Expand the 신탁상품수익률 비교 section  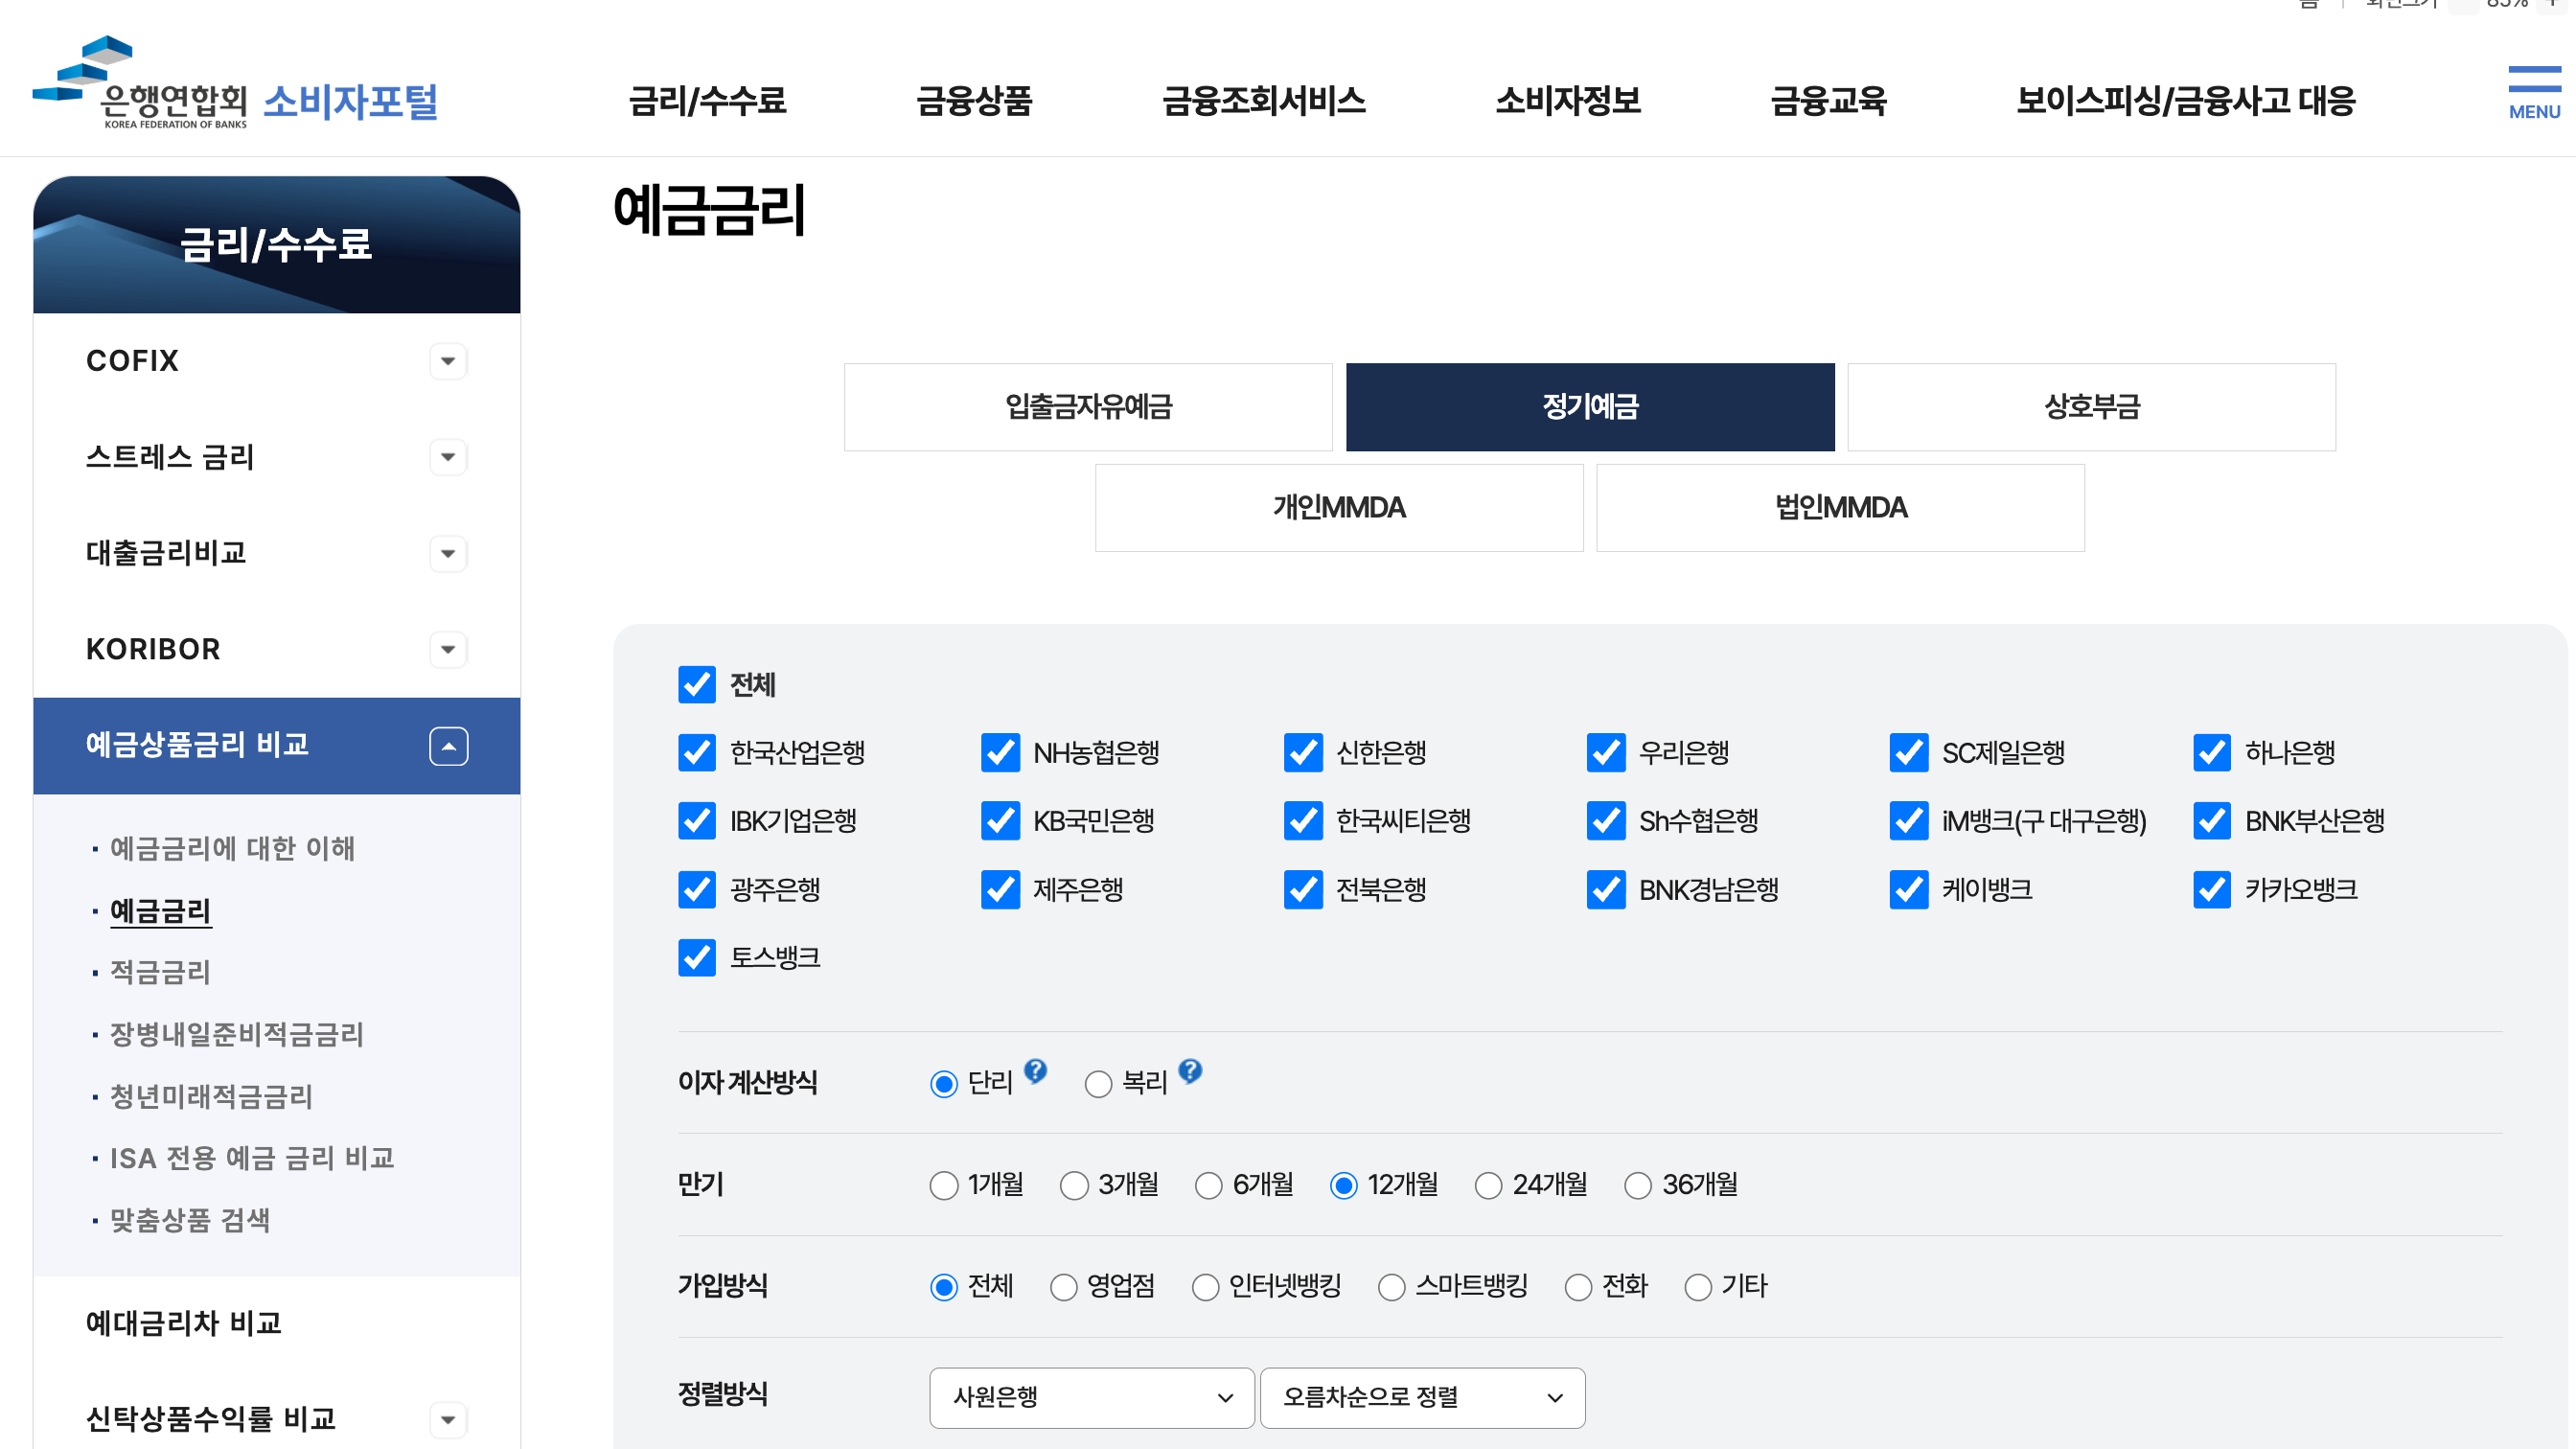point(448,1419)
